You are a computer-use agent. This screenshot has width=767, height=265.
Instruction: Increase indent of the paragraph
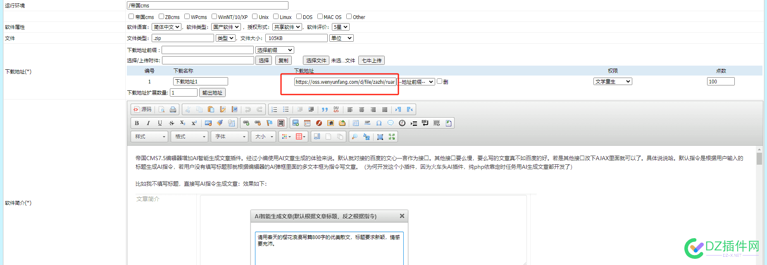point(311,109)
